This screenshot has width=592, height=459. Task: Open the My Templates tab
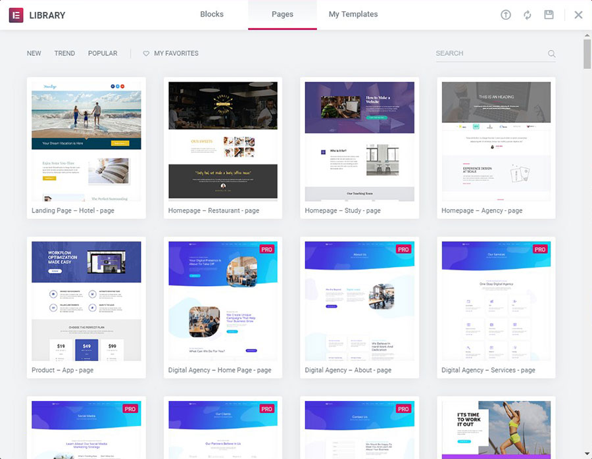click(353, 14)
